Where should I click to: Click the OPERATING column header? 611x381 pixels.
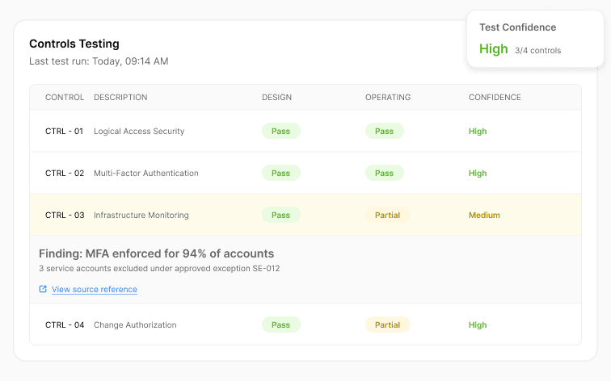388,98
